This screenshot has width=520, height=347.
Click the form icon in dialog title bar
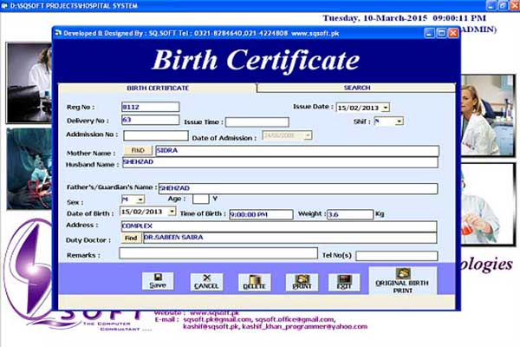coord(59,33)
